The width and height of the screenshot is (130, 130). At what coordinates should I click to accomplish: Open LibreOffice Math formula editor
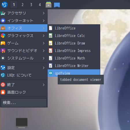point(74,58)
